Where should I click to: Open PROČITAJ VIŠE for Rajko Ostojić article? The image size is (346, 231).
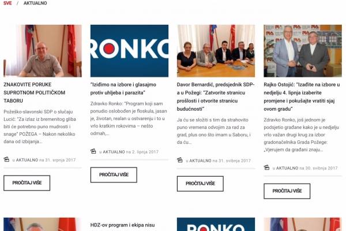tap(287, 191)
